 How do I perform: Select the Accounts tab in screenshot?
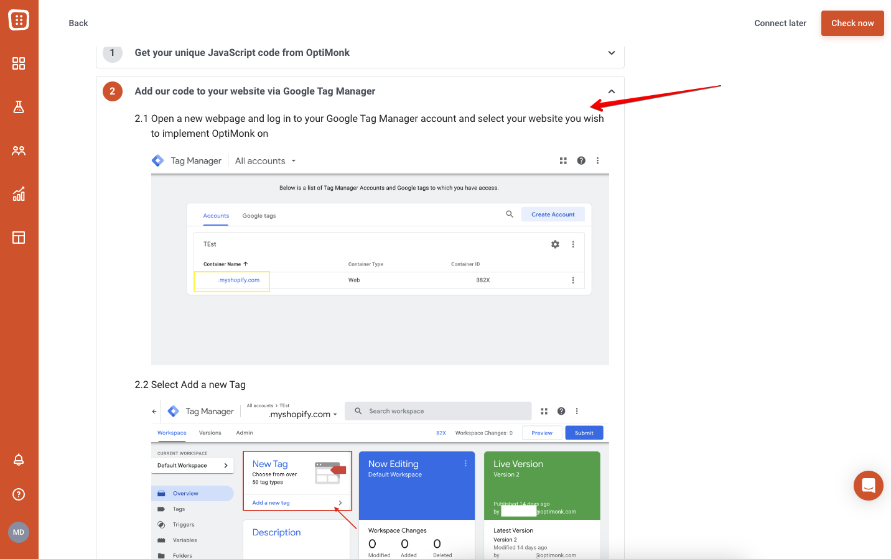coord(216,216)
